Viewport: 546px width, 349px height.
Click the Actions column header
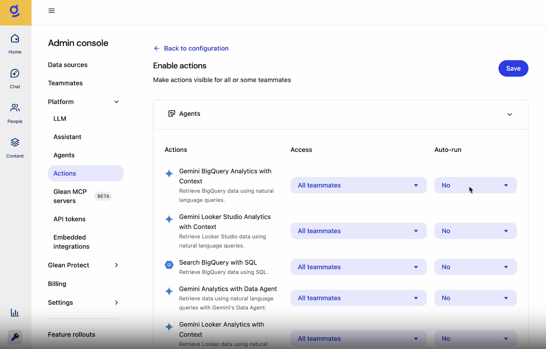tap(176, 150)
